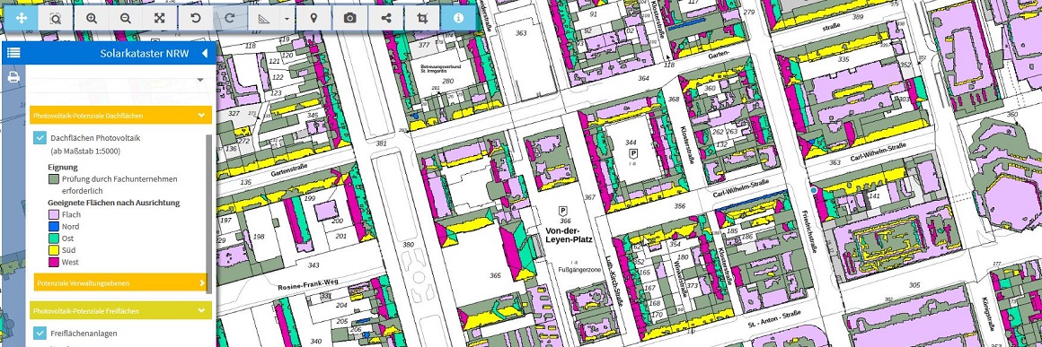Zoom out using the magnifier minus icon
Screen dimensions: 1042x347
125,18
